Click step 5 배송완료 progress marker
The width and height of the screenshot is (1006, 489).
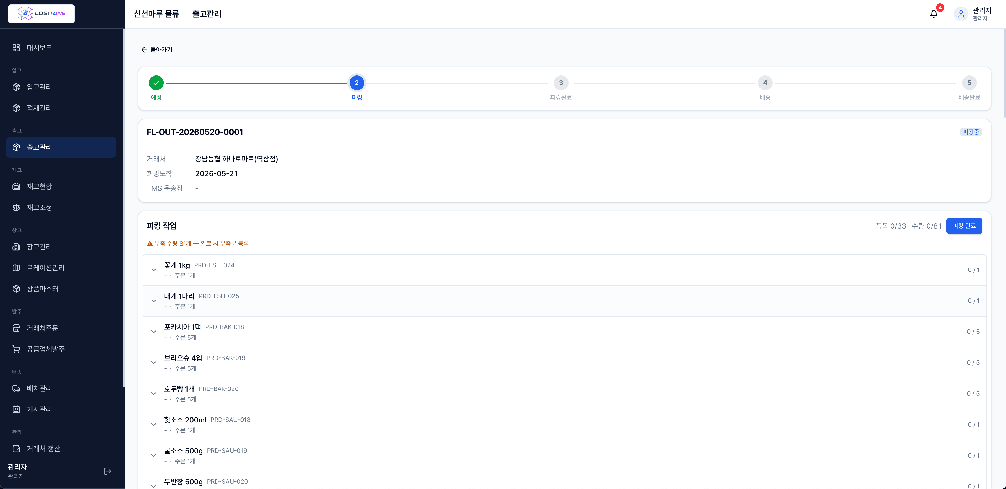(969, 83)
